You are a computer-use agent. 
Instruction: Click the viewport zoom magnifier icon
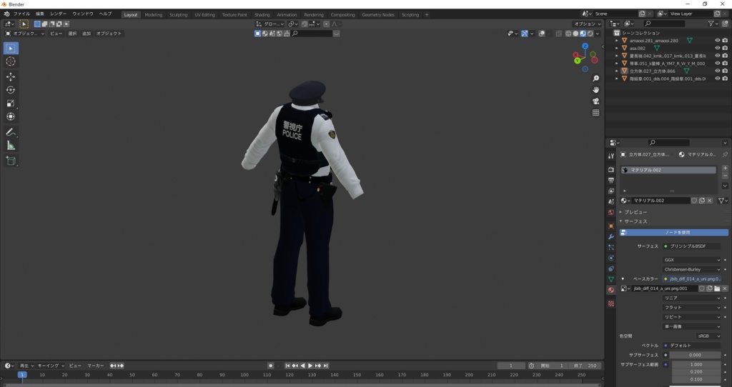[595, 79]
